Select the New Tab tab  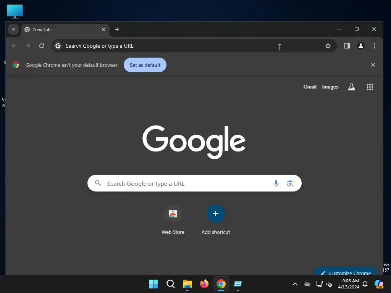pos(65,30)
